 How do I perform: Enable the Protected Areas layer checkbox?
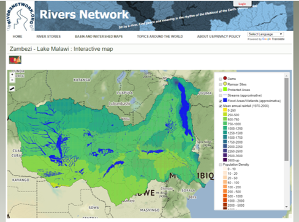[x=221, y=90]
